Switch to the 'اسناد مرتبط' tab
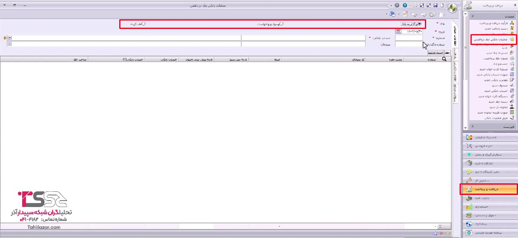The width and height of the screenshot is (518, 238). 435,53
